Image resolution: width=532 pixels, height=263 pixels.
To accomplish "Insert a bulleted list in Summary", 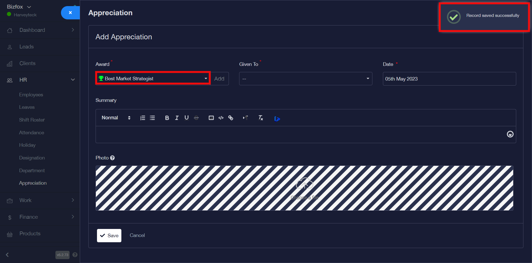I will (152, 118).
